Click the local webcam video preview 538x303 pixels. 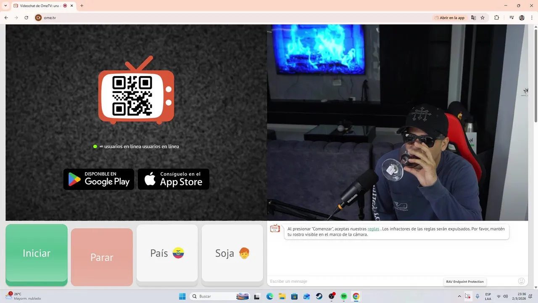point(397,122)
